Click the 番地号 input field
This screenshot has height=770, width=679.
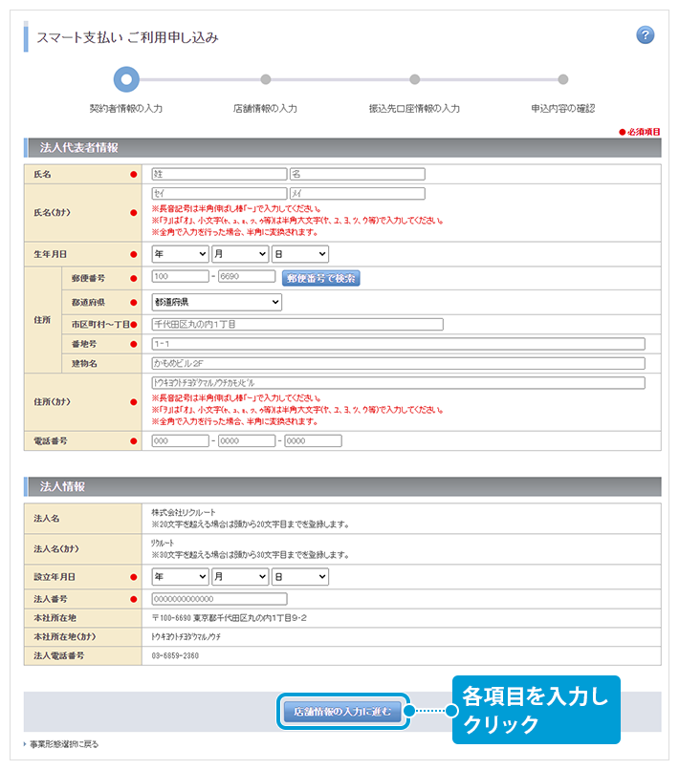tap(398, 344)
